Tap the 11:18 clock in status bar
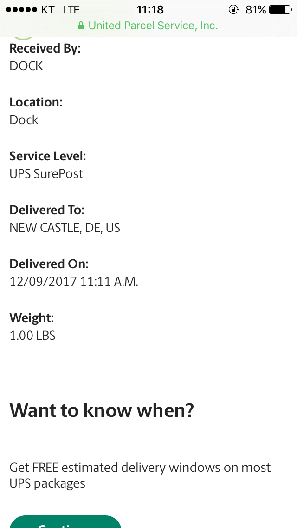297x528 pixels. 150,9
